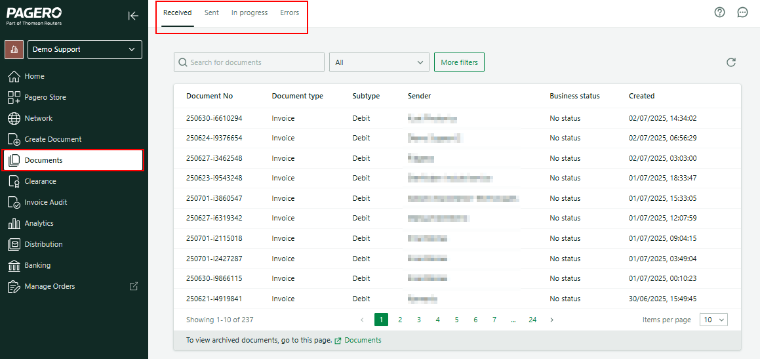
Task: Expand the Items per page dropdown
Action: (x=713, y=320)
